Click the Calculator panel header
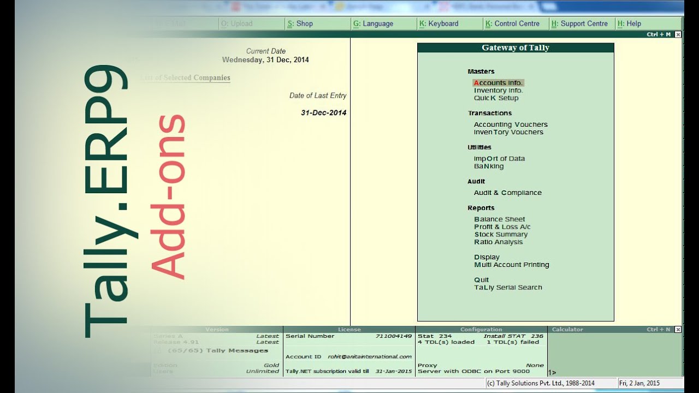 coord(567,330)
